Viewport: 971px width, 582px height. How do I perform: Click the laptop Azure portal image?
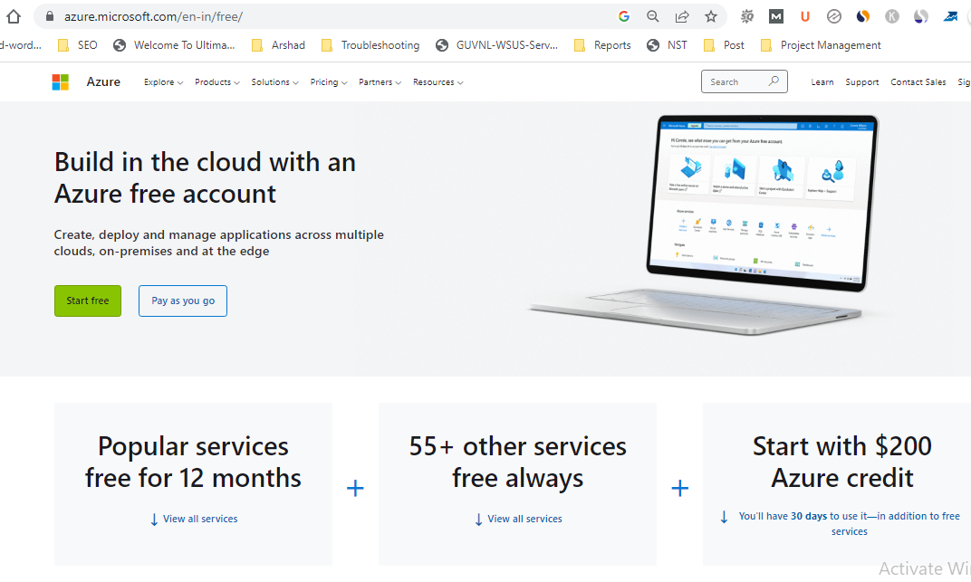pos(706,224)
